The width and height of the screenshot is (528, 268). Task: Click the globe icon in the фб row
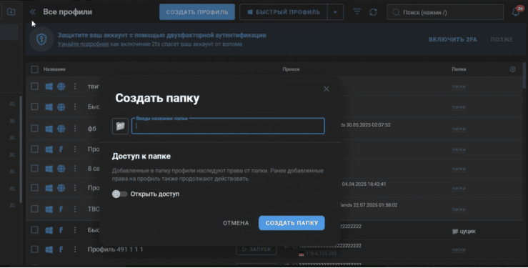(x=61, y=129)
